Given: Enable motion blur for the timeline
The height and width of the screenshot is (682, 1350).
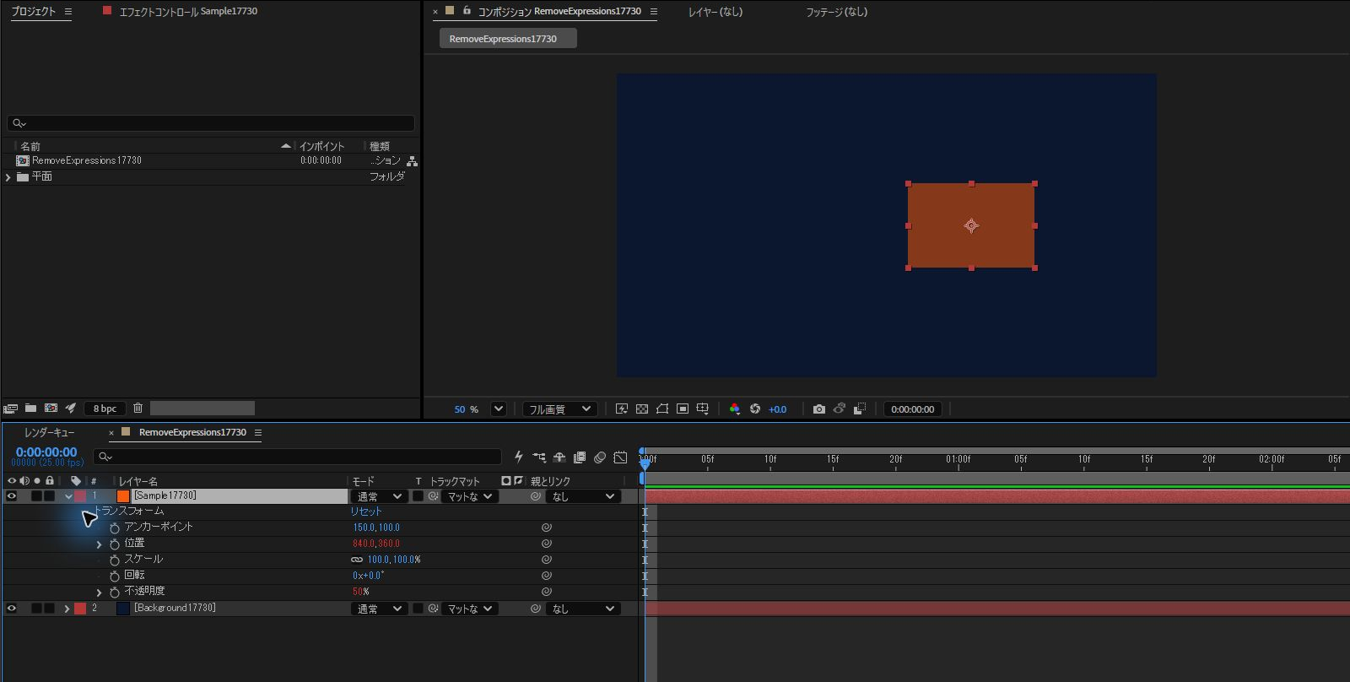Looking at the screenshot, I should click(x=600, y=457).
